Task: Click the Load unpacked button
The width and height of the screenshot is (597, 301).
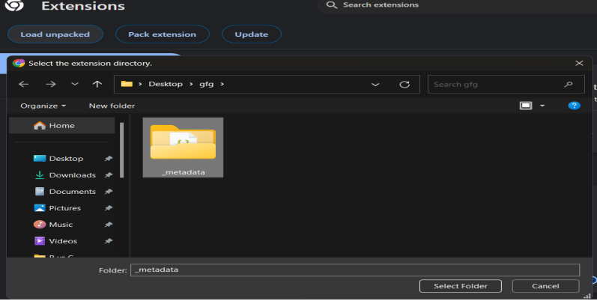Action: pos(55,34)
